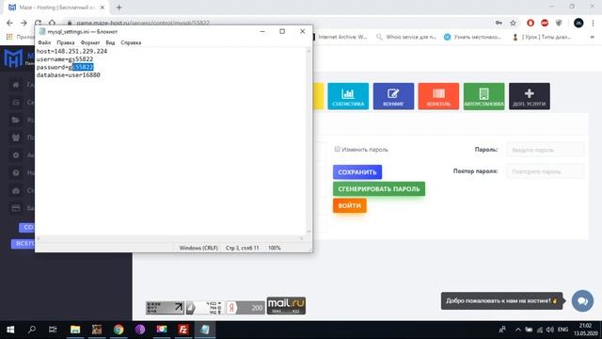The width and height of the screenshot is (602, 339).
Task: Open the Файл menu in Notepad
Action: (x=44, y=42)
